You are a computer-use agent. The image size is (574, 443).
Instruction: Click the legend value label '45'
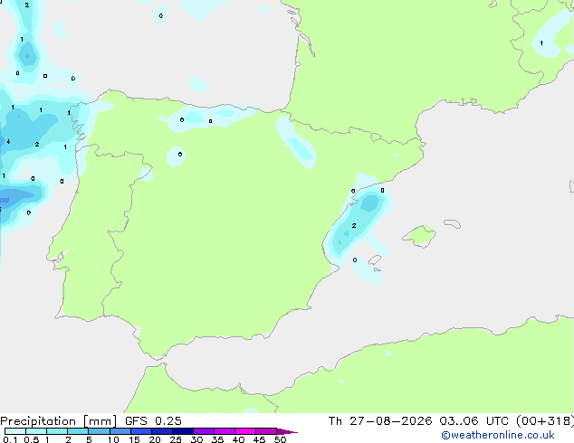coord(259,439)
